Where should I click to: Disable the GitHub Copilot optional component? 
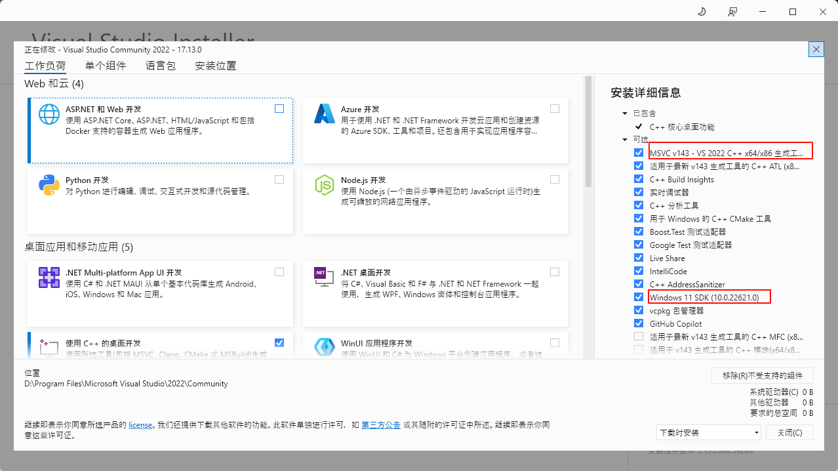[639, 323]
